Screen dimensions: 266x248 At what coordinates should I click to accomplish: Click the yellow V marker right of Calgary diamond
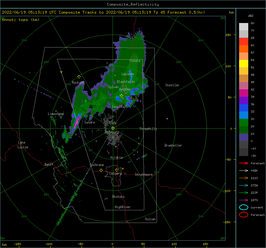(x=123, y=169)
